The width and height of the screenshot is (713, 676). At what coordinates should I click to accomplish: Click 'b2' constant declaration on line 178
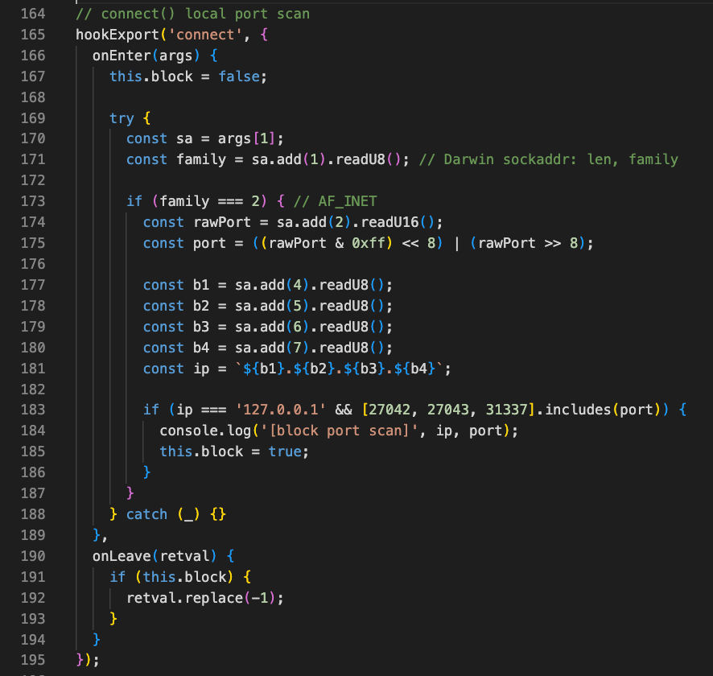201,306
